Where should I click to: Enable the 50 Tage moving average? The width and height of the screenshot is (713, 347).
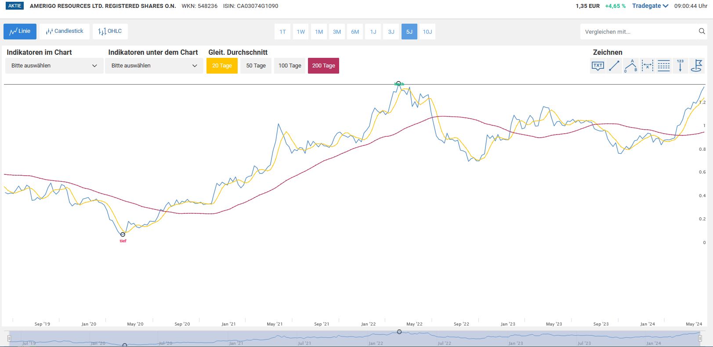point(256,66)
